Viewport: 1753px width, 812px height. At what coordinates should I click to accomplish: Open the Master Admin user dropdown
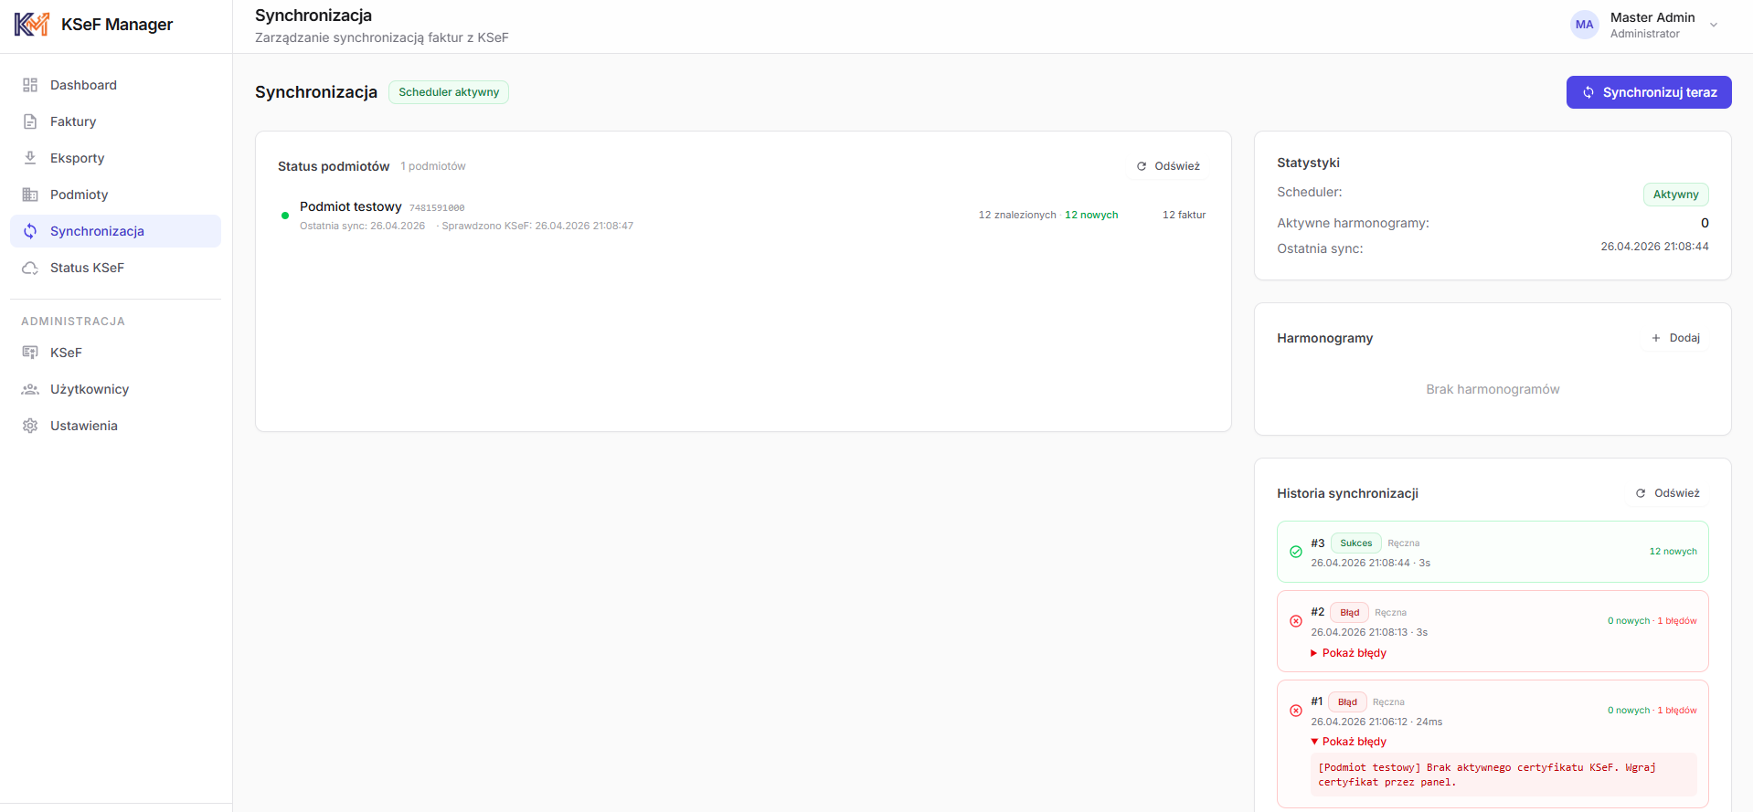1645,25
